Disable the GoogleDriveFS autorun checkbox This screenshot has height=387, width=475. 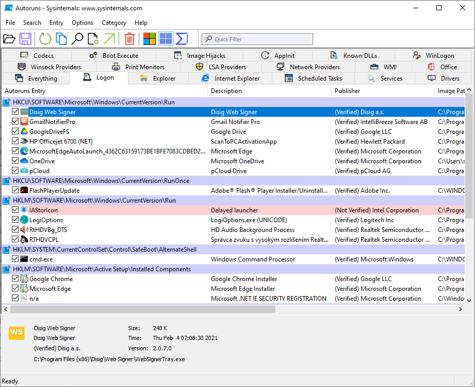click(x=15, y=131)
